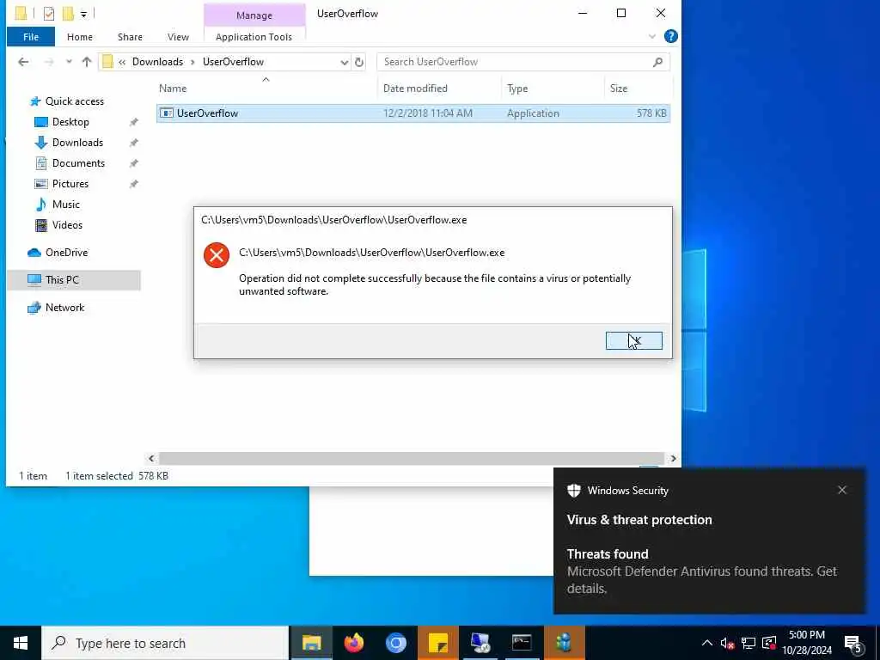
Task: Open OneDrive in the navigation pane
Action: [66, 253]
